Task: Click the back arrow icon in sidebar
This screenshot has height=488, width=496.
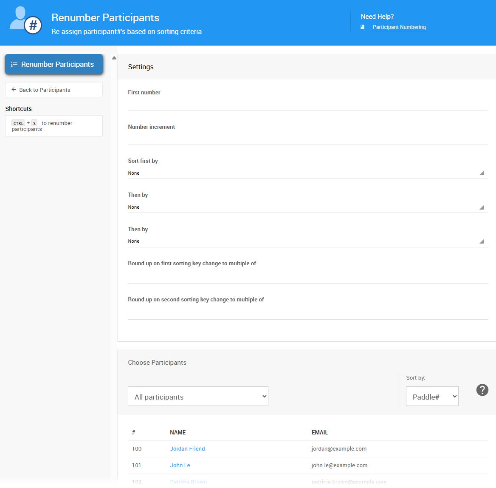Action: click(x=14, y=90)
